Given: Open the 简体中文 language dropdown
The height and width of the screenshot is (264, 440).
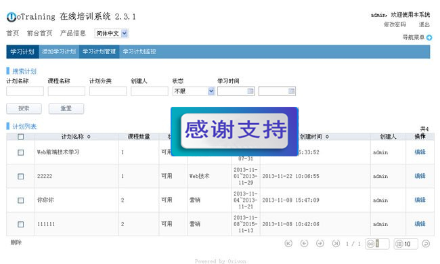Looking at the screenshot, I should tap(112, 33).
